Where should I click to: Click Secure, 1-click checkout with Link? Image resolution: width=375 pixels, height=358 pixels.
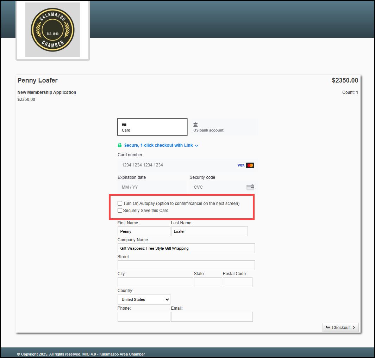(x=158, y=145)
